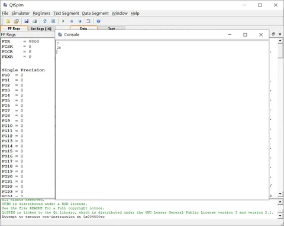
Task: Click the data panel scrollbar down arrow
Action: point(280,194)
